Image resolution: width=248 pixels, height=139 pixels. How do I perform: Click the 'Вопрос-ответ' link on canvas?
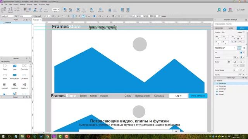click(143, 95)
